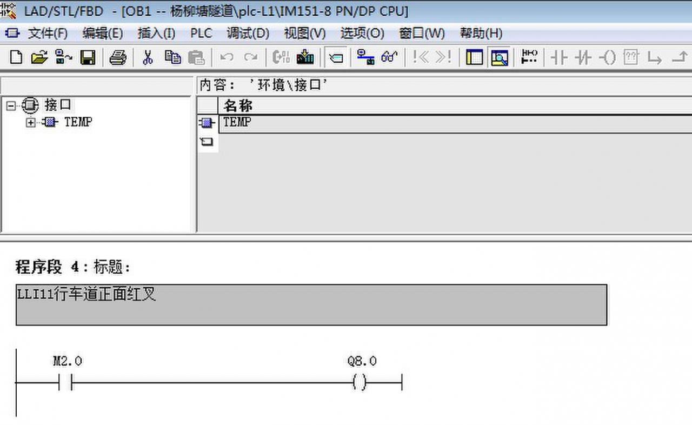Collapse the 接口 tree node

click(11, 105)
